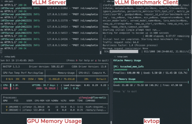Viewport: 192px width, 124px height.
Task: Click the '31.86it/s' throughput value
Action: (x=182, y=51)
